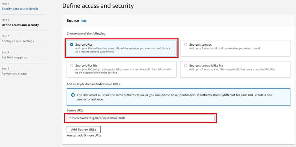This screenshot has width=296, height=147.
Task: Click the Source URLs file card description
Action: [x=123, y=71]
